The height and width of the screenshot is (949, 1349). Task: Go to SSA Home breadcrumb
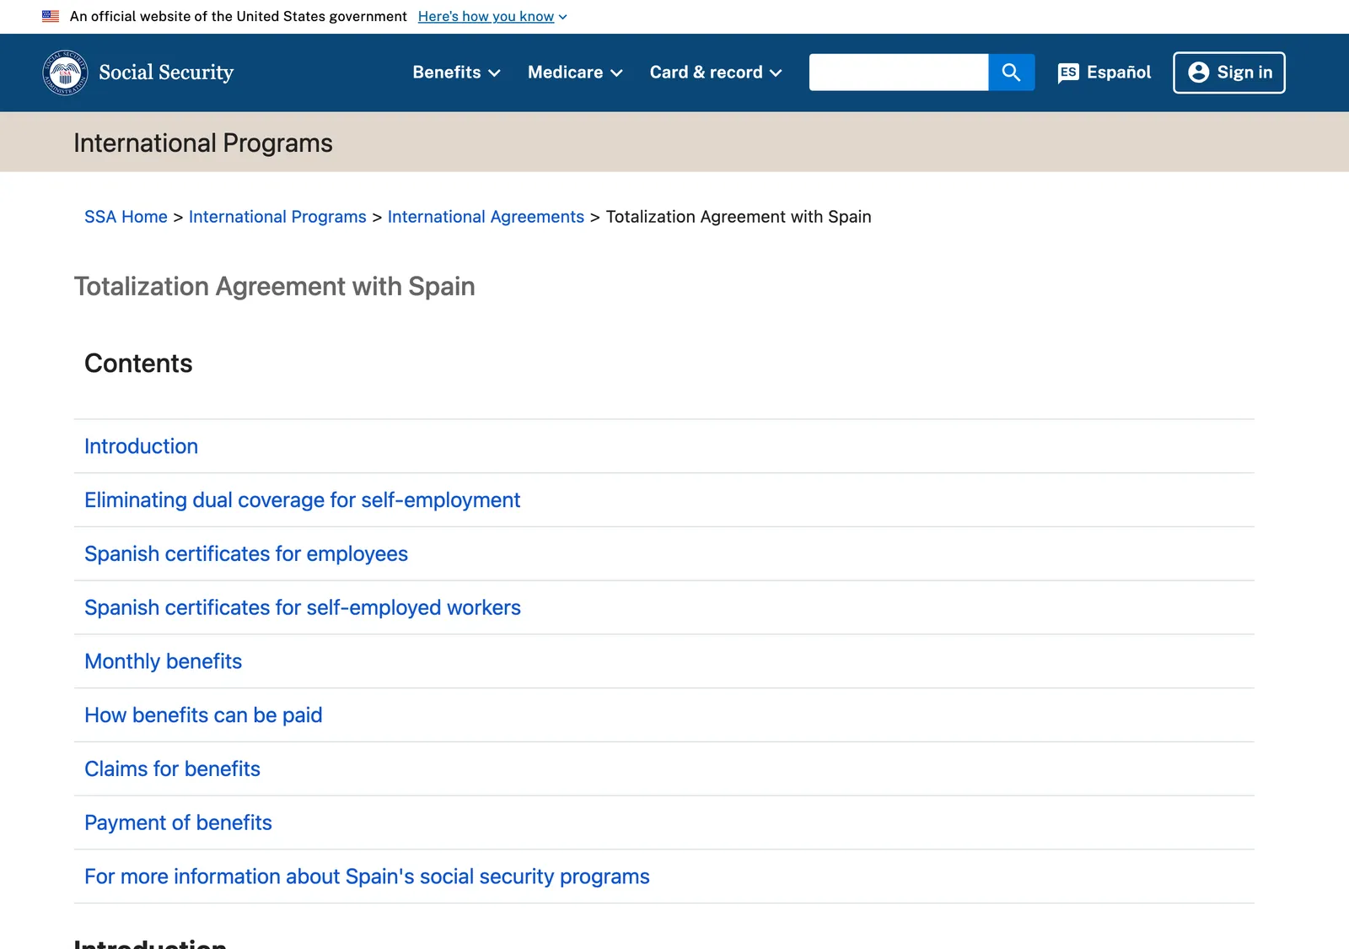tap(126, 217)
